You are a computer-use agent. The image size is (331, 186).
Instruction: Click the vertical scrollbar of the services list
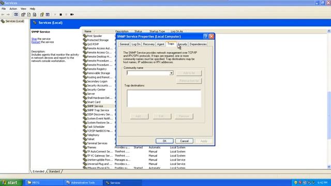click(x=329, y=115)
